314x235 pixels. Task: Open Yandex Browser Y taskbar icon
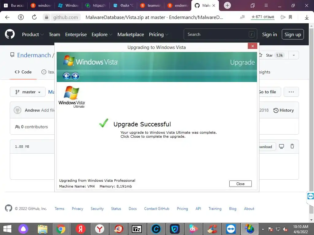pyautogui.click(x=100, y=229)
